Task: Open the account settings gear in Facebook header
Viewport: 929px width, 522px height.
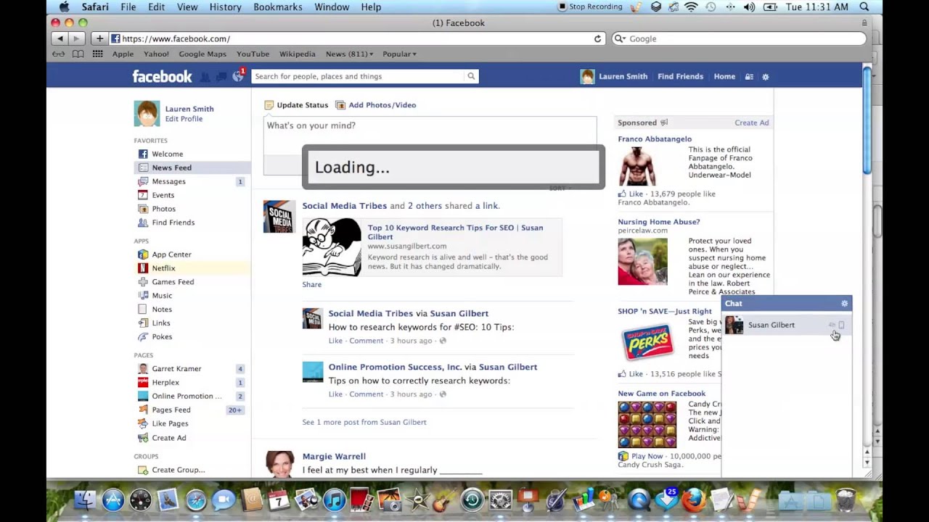Action: pyautogui.click(x=765, y=76)
